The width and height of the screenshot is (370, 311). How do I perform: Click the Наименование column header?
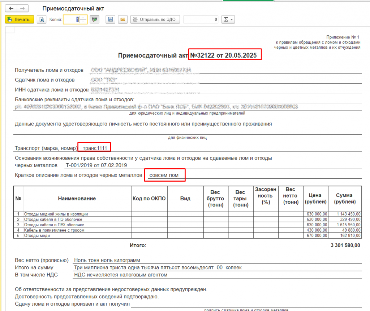point(77,199)
